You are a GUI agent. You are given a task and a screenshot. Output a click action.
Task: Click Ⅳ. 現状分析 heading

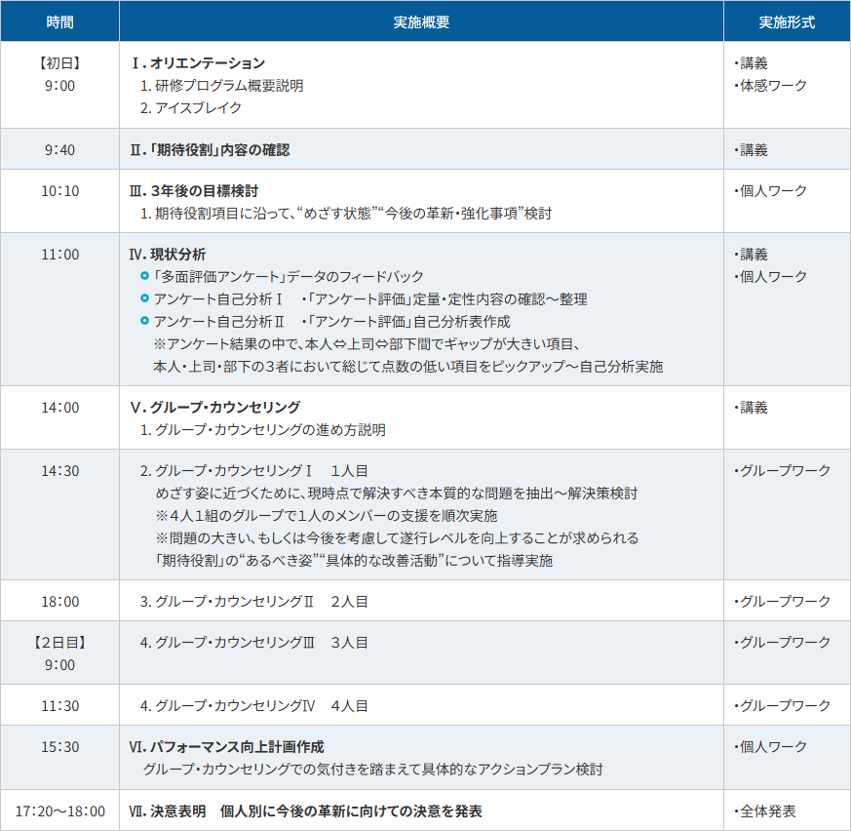[x=168, y=255]
